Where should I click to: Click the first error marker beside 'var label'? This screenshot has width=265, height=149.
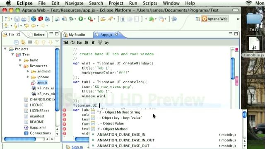click(65, 111)
